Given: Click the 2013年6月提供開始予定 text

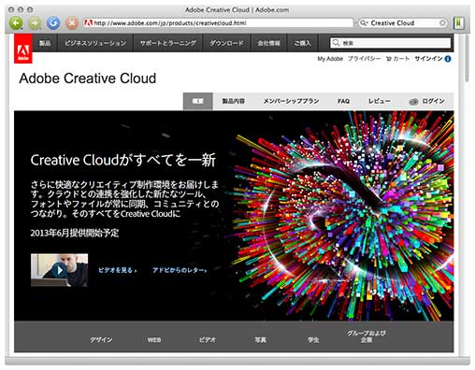Looking at the screenshot, I should (75, 233).
